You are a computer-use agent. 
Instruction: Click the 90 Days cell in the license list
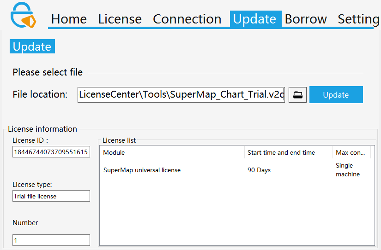point(259,170)
